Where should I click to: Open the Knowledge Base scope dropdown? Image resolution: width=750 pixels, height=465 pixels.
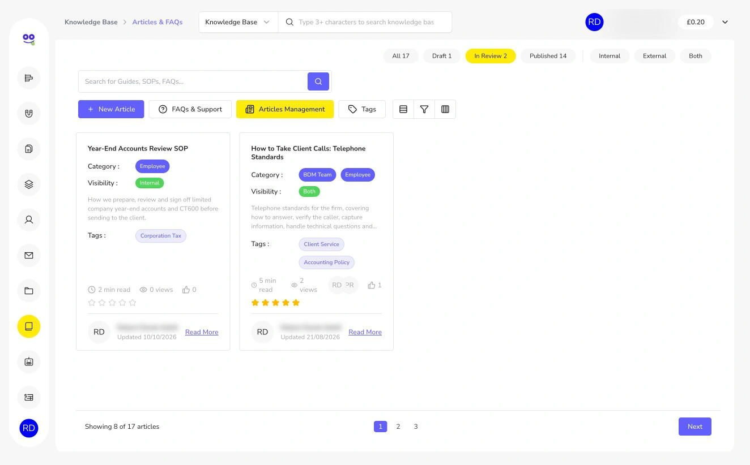pos(238,22)
